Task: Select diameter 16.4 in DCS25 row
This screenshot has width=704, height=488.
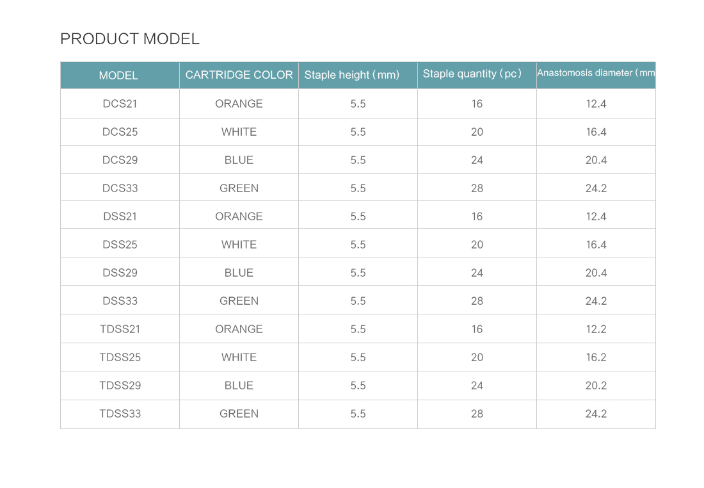Action: pos(596,132)
